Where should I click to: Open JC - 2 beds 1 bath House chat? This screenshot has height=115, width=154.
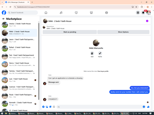(x=19, y=110)
